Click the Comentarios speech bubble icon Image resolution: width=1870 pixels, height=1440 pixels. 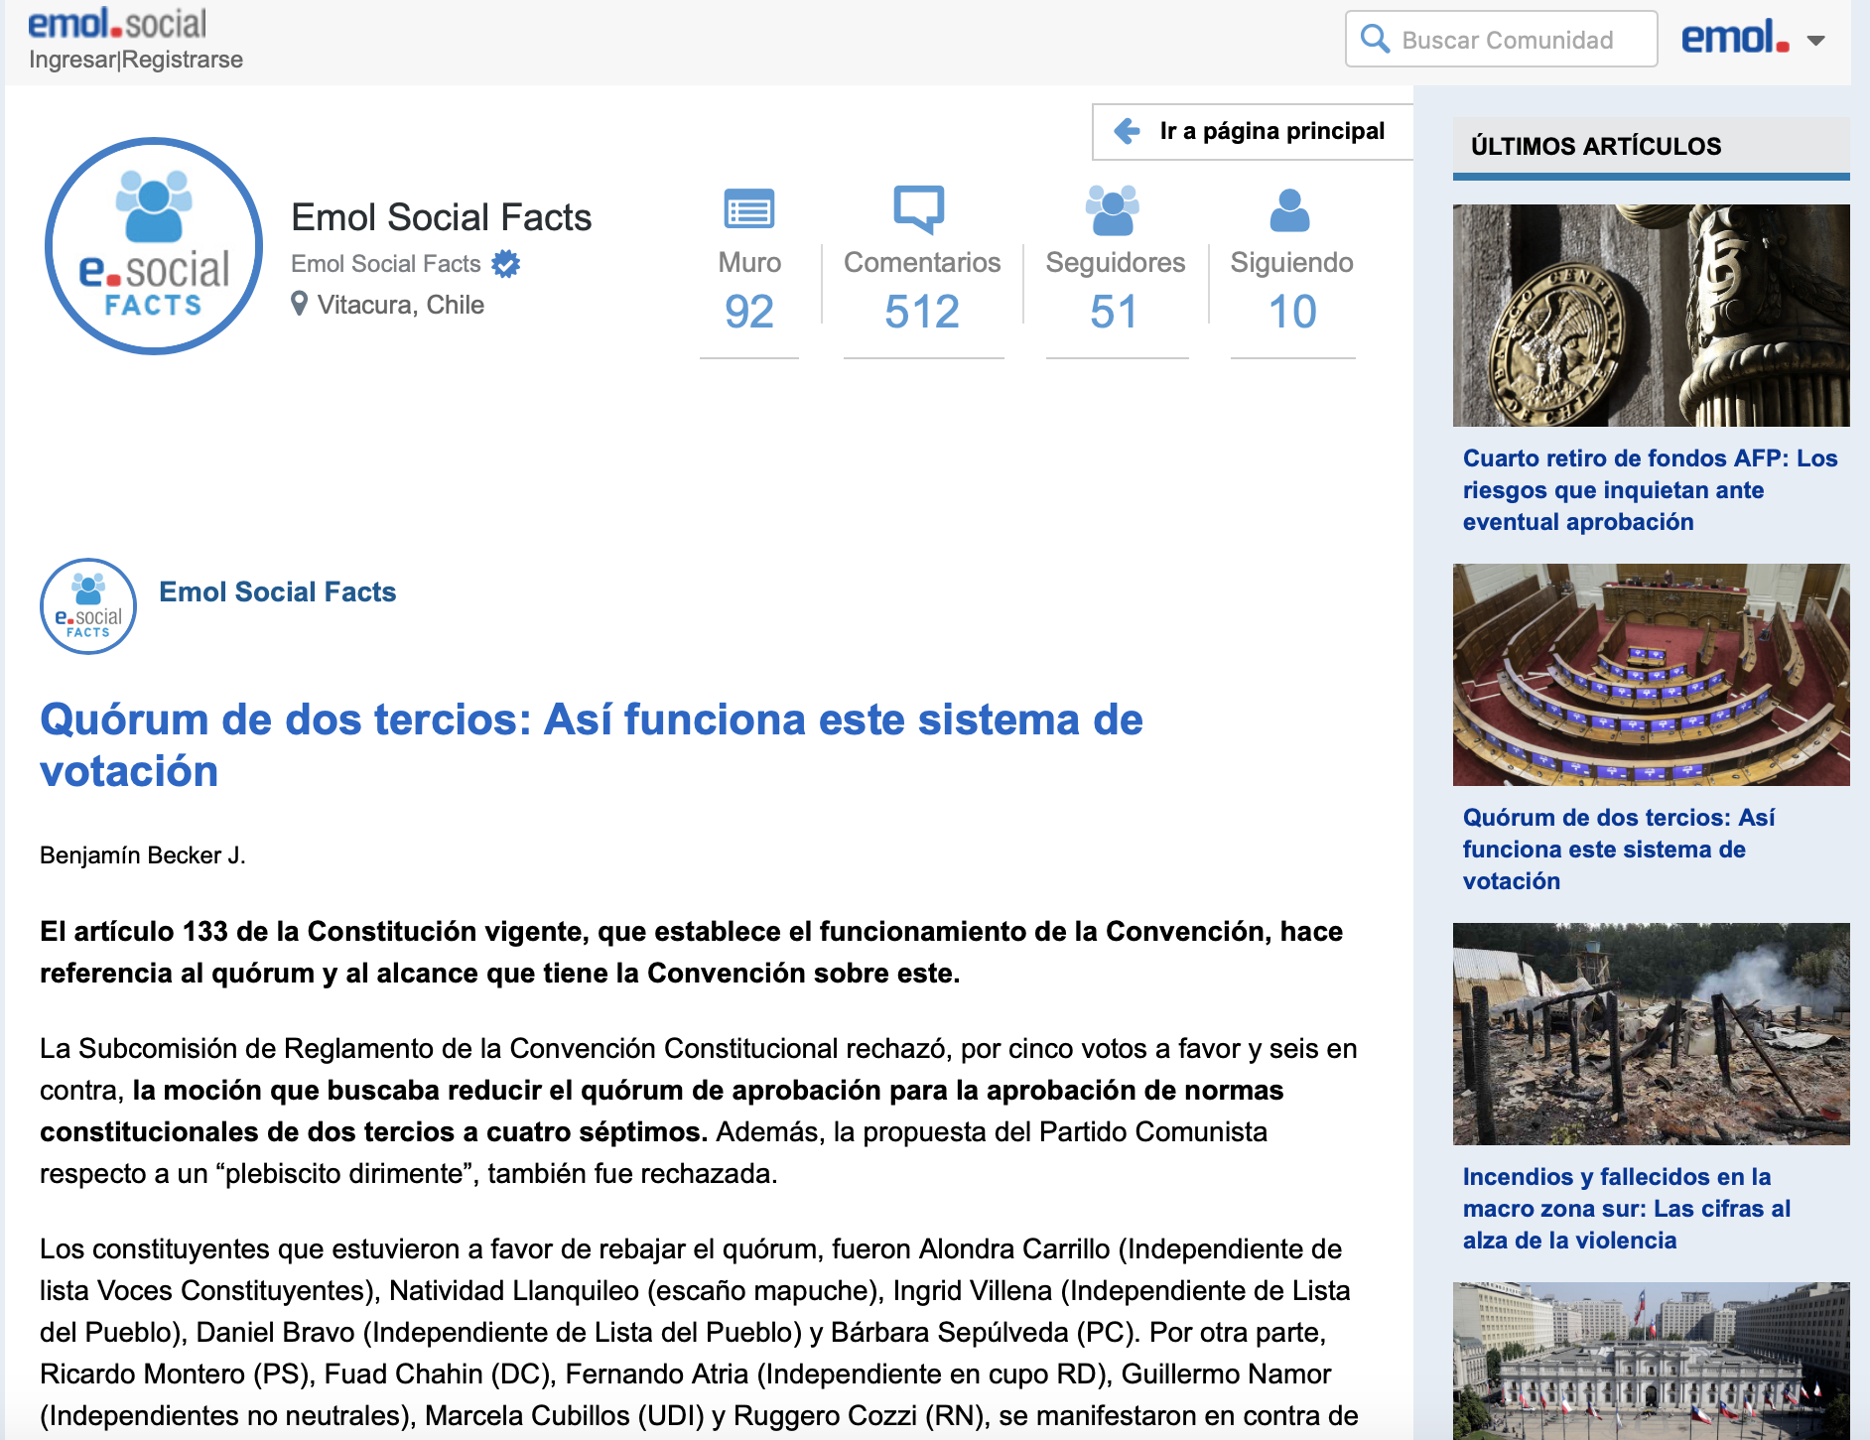[919, 208]
